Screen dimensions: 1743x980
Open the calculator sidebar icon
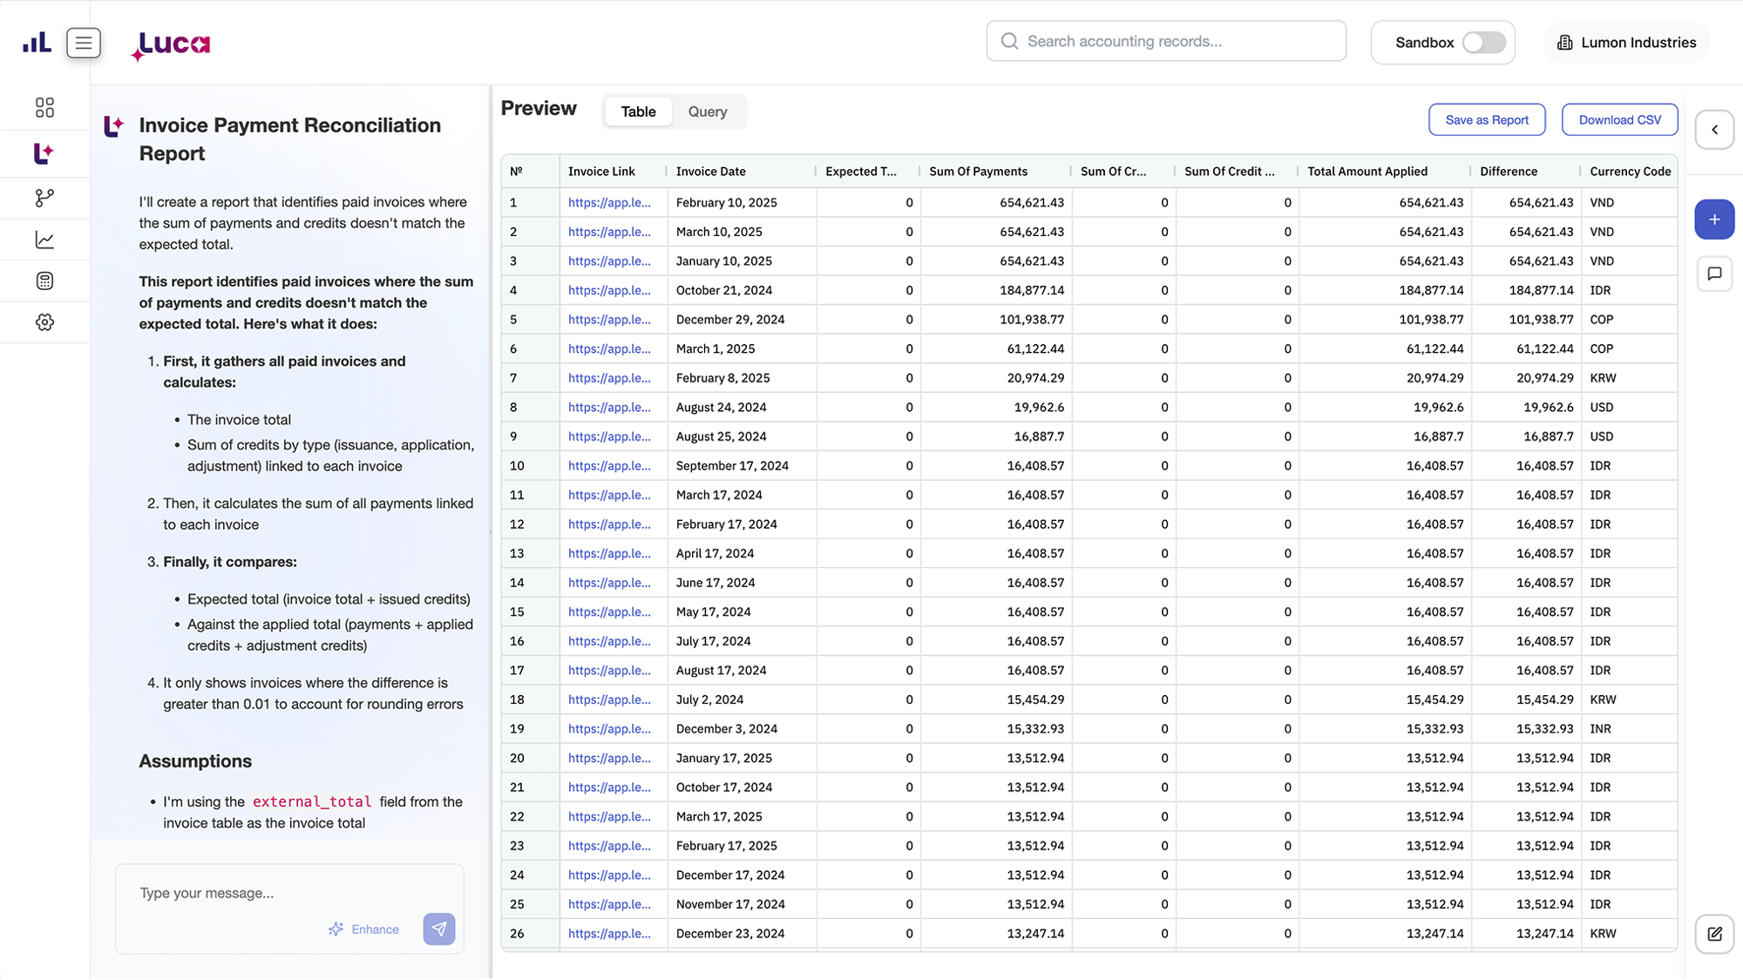44,280
